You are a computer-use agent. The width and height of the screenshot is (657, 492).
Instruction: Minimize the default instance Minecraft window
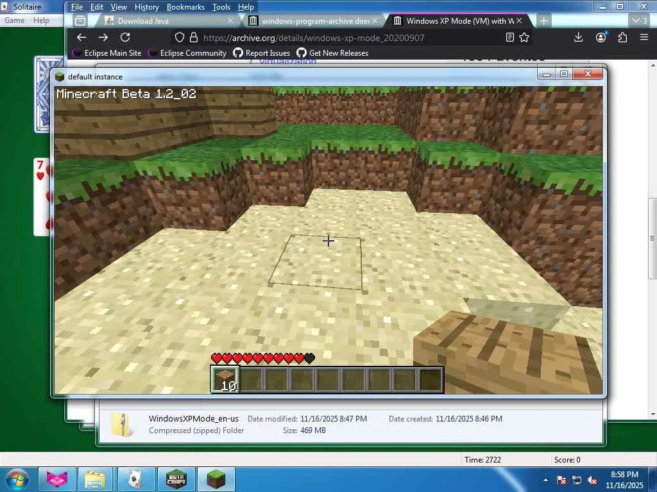pyautogui.click(x=547, y=74)
